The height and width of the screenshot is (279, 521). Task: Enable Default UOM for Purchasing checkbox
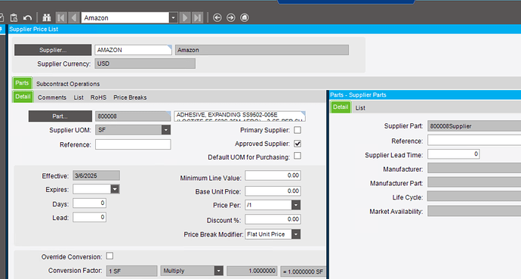coord(297,156)
